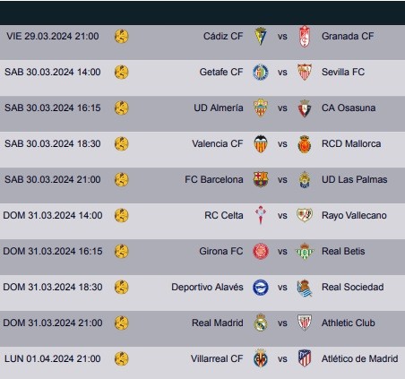
Task: Open the UD Las Palmas team name
Action: [355, 179]
